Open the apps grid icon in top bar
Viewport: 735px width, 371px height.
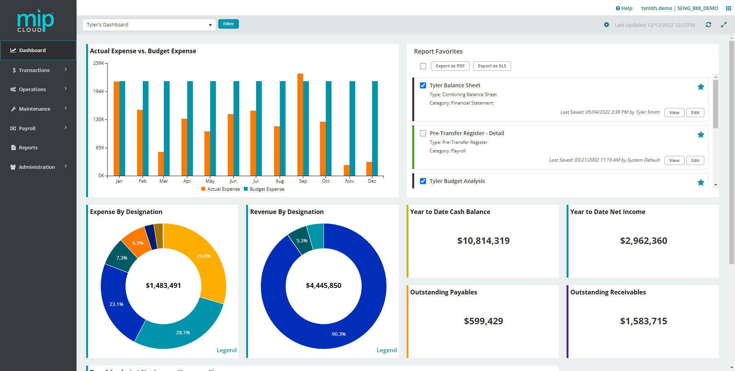pyautogui.click(x=729, y=8)
